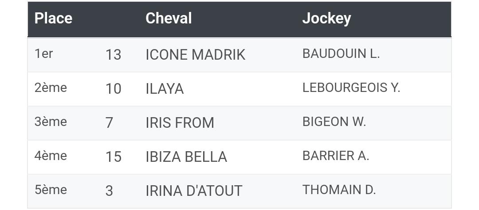Screen dimensions: 479x210
Task: Open jockey BARRIER A.
Action: coord(336,156)
